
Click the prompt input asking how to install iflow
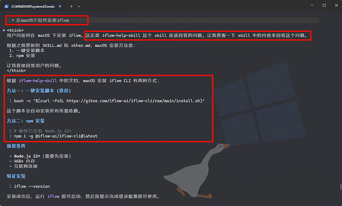point(47,20)
